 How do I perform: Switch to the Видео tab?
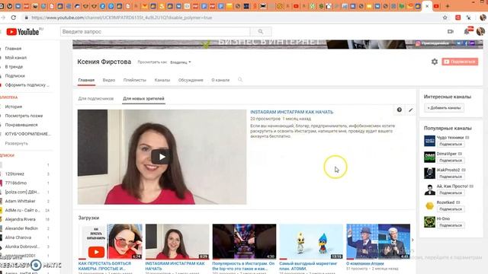[x=109, y=80]
